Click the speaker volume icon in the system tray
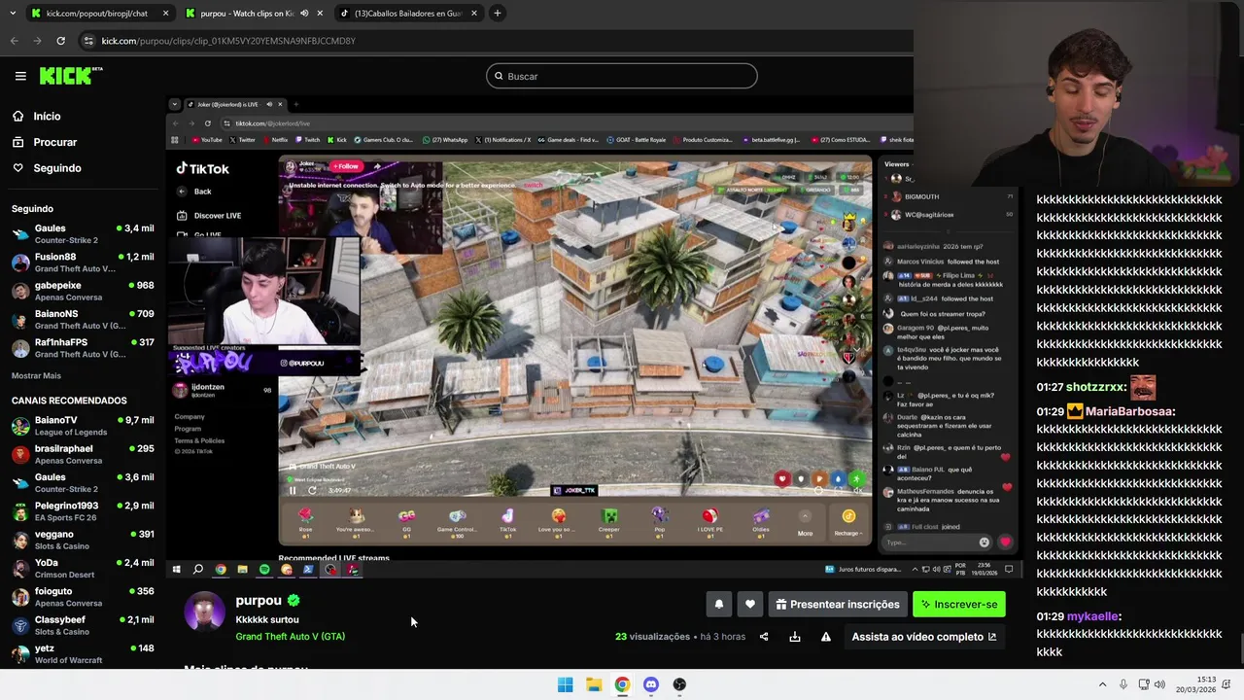Viewport: 1244px width, 700px height. tap(1159, 684)
